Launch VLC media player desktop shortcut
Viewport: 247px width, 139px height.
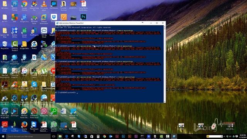[44, 5]
